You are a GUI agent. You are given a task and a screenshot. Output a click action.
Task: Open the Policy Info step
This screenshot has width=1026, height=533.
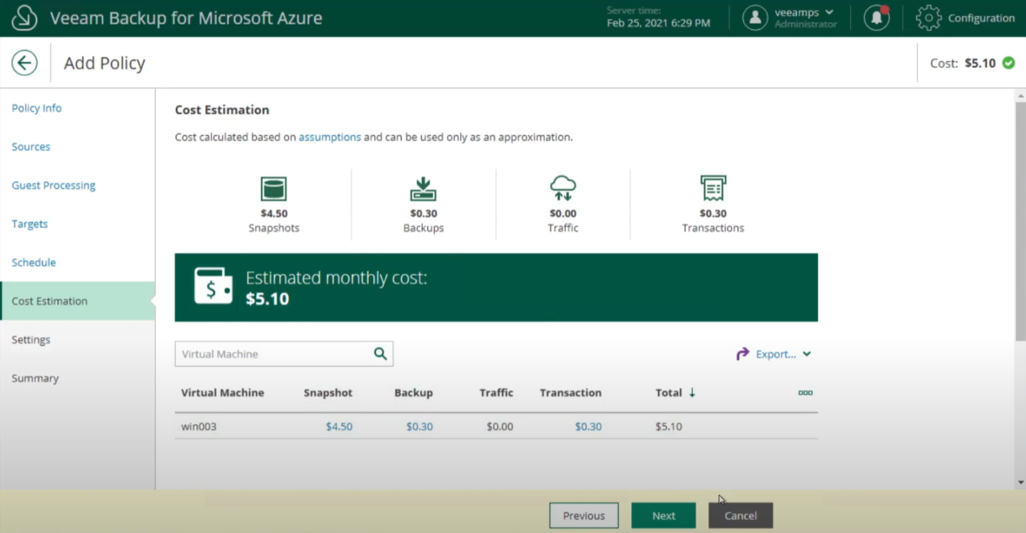36,108
